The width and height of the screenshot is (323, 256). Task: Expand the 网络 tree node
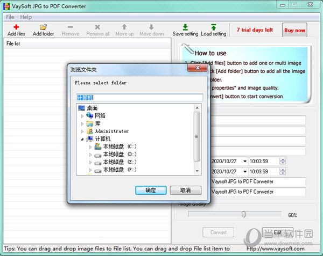pyautogui.click(x=82, y=116)
